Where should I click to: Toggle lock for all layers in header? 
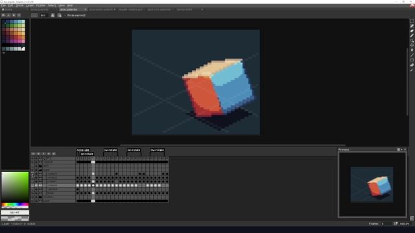tap(36, 158)
